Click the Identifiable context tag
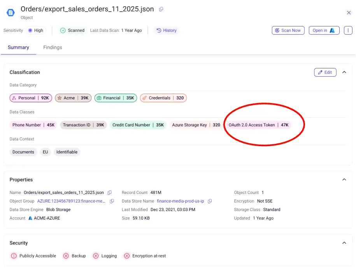The width and height of the screenshot is (356, 269). [67, 152]
